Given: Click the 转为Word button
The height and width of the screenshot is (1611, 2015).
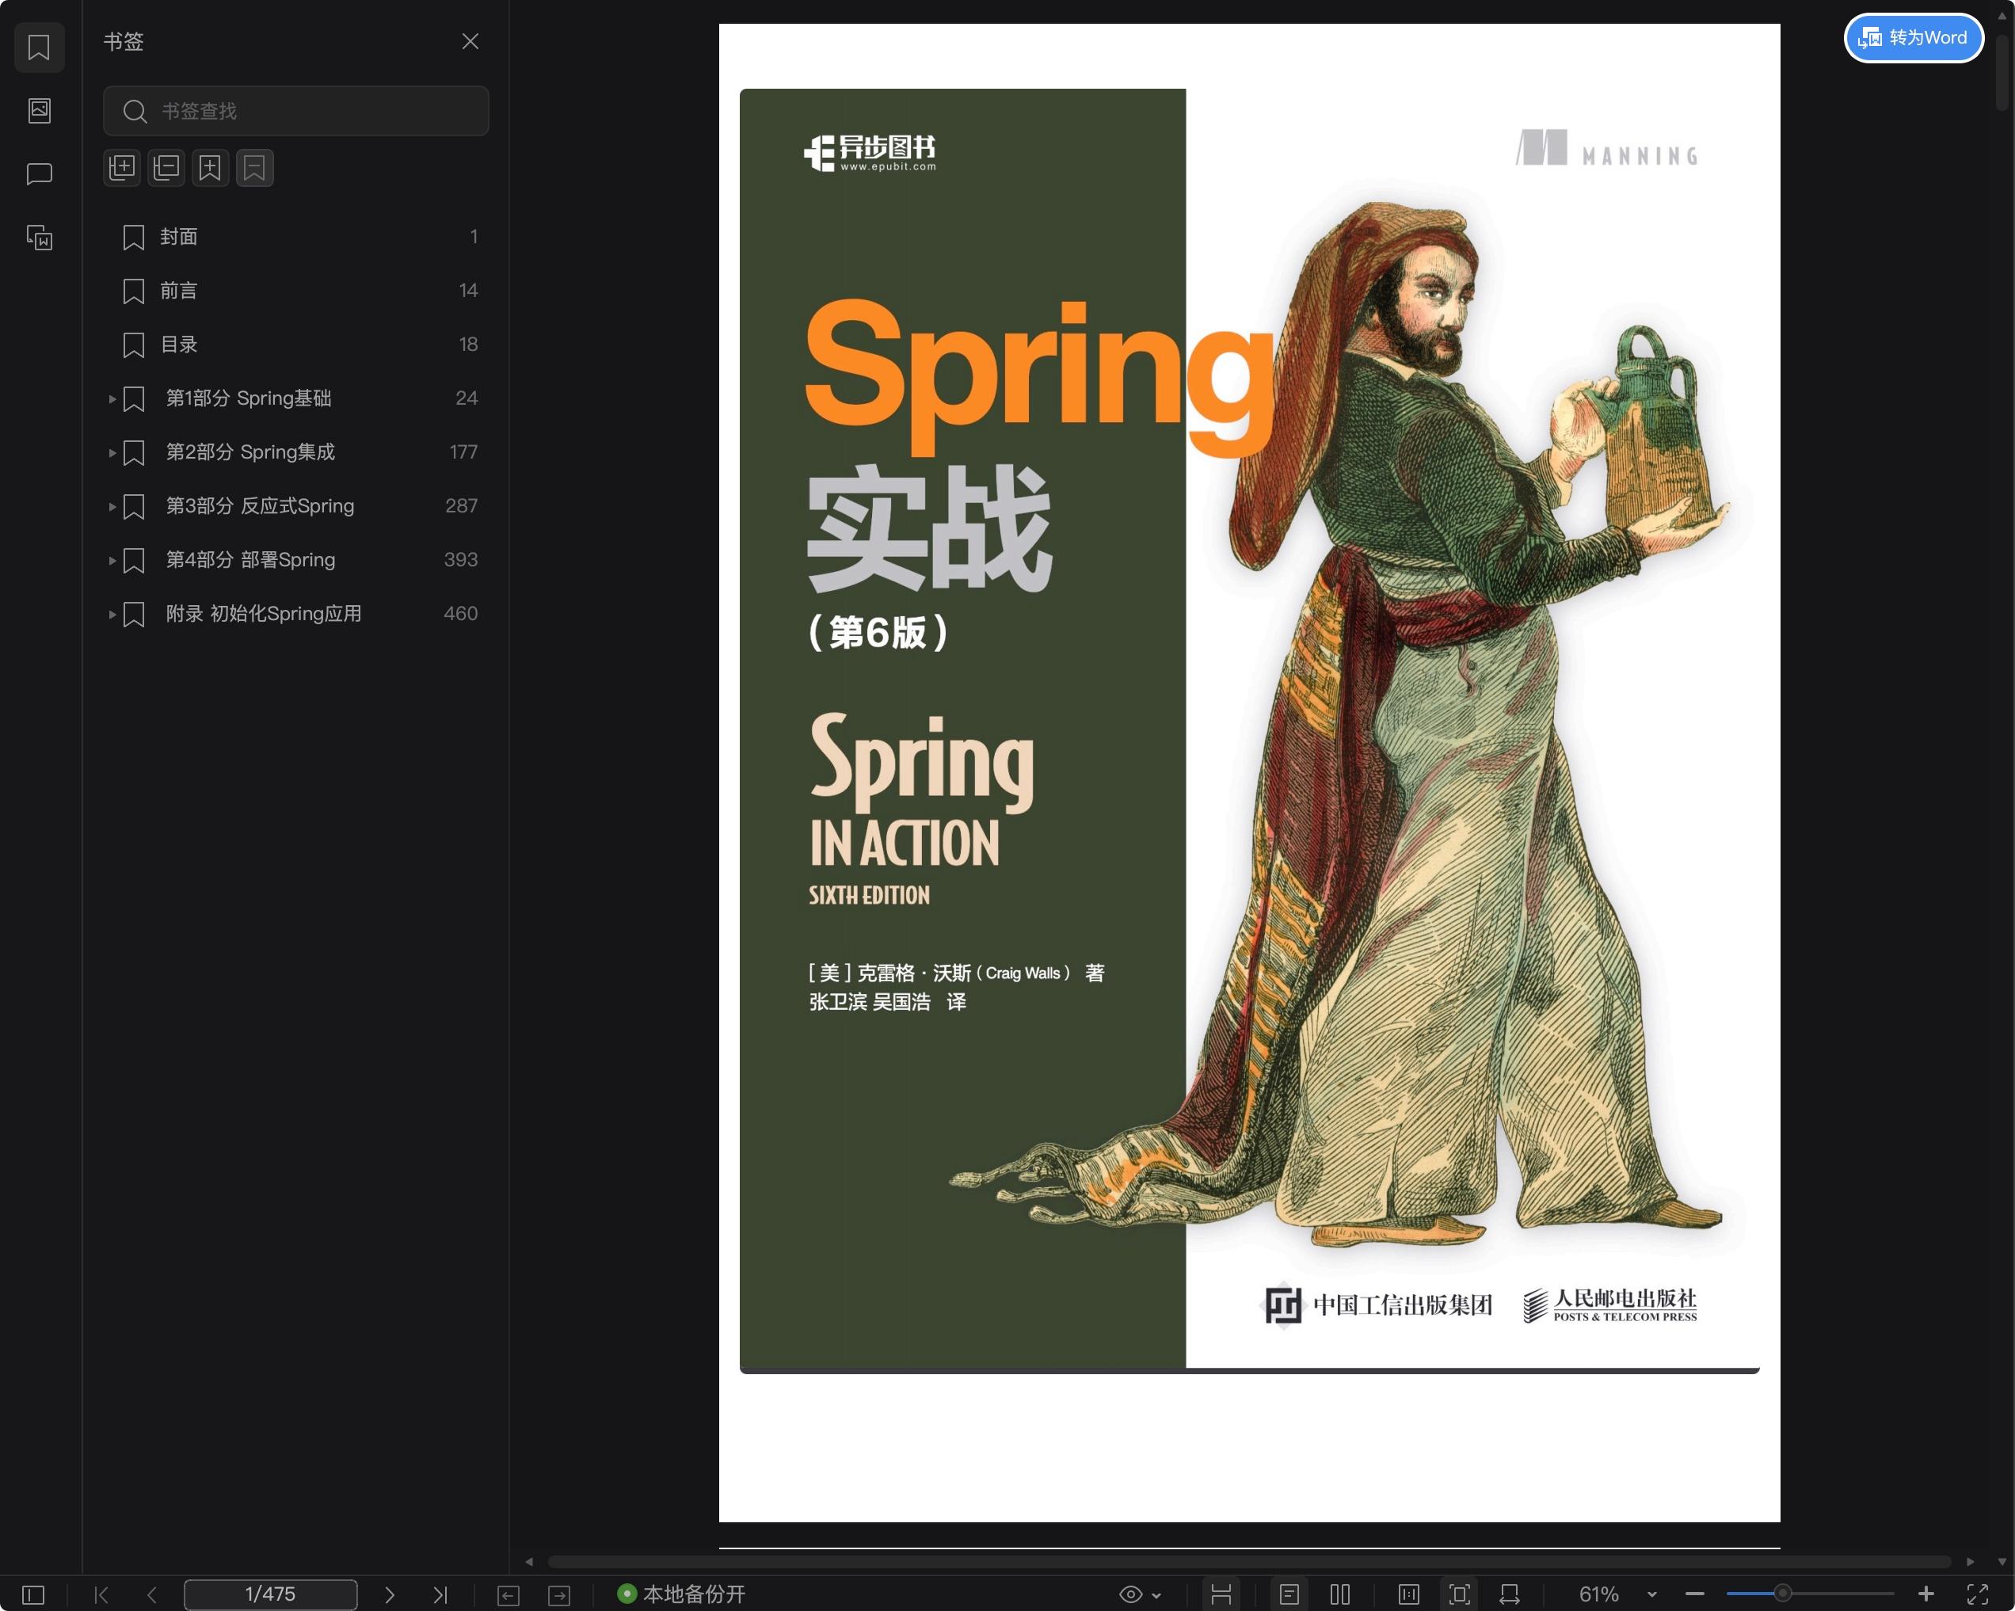Looking at the screenshot, I should [x=1913, y=38].
